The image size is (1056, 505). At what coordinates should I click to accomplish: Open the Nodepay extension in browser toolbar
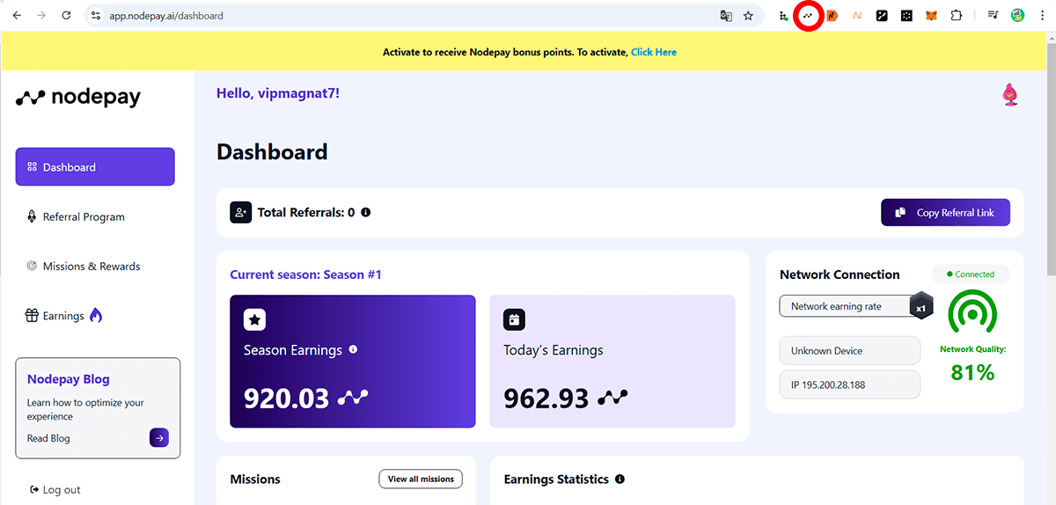[808, 16]
